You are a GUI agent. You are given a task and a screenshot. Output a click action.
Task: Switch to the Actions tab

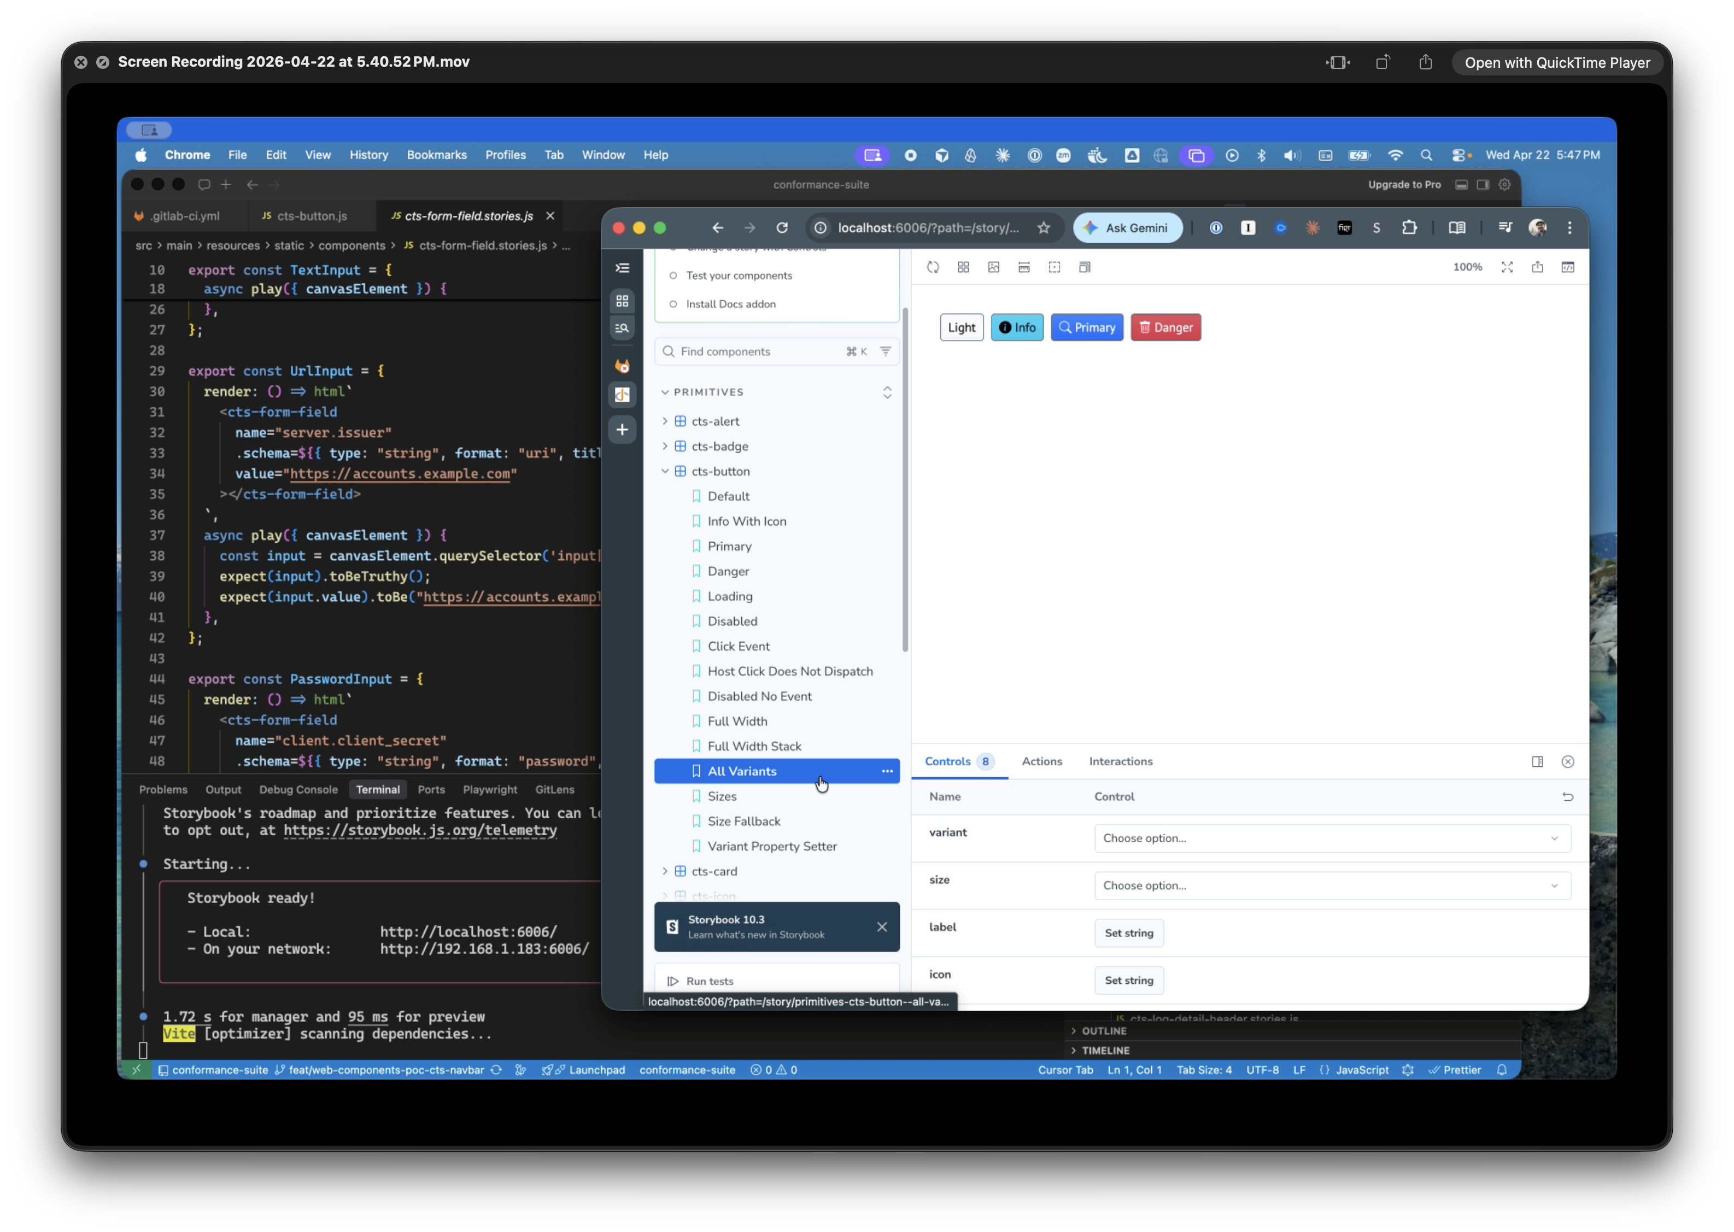coord(1041,761)
